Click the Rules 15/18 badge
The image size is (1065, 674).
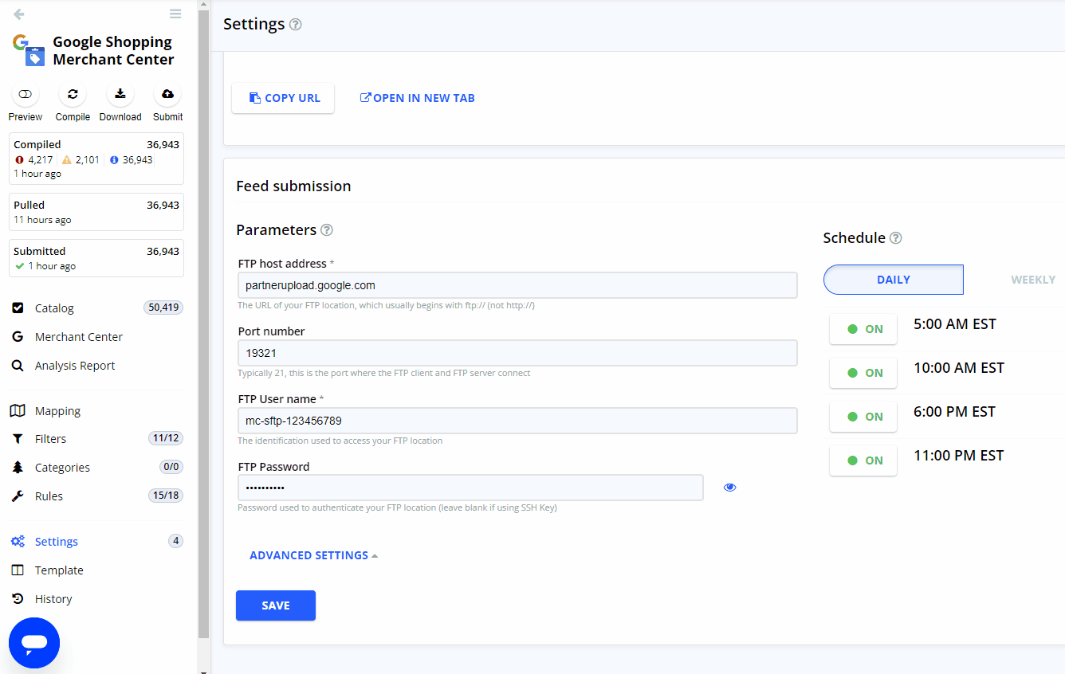click(x=166, y=496)
